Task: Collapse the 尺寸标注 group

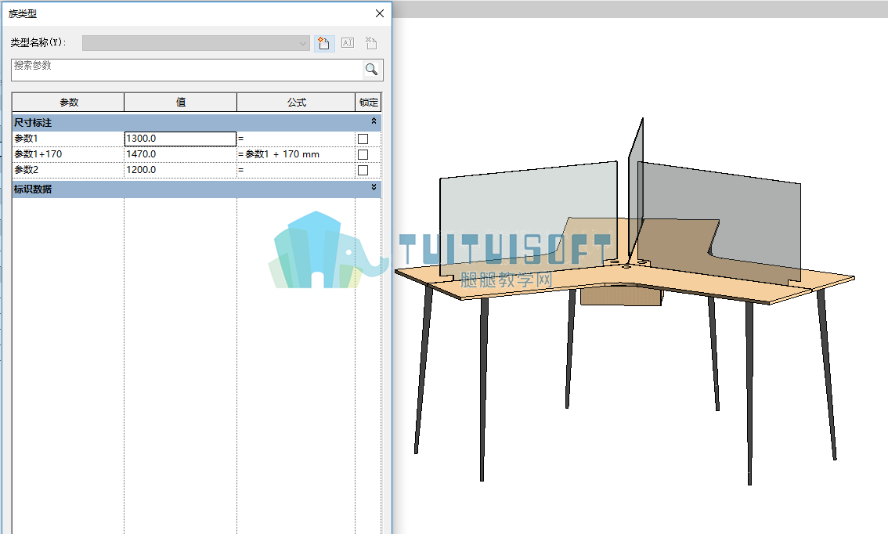Action: tap(374, 121)
